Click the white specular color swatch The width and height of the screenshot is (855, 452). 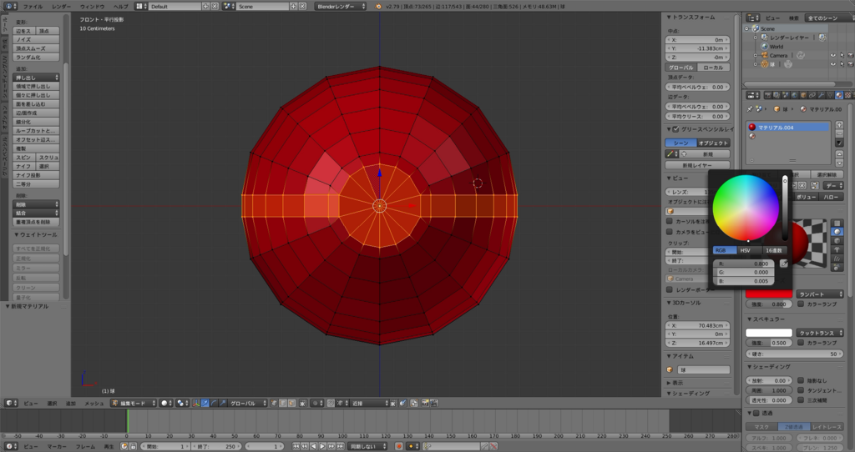768,333
